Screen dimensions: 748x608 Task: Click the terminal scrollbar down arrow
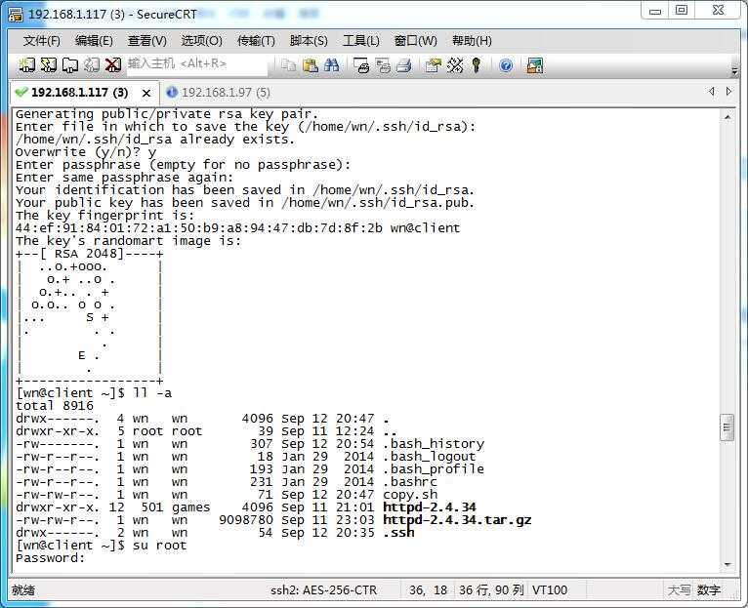coord(727,565)
